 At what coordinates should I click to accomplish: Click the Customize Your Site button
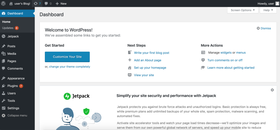click(67, 57)
